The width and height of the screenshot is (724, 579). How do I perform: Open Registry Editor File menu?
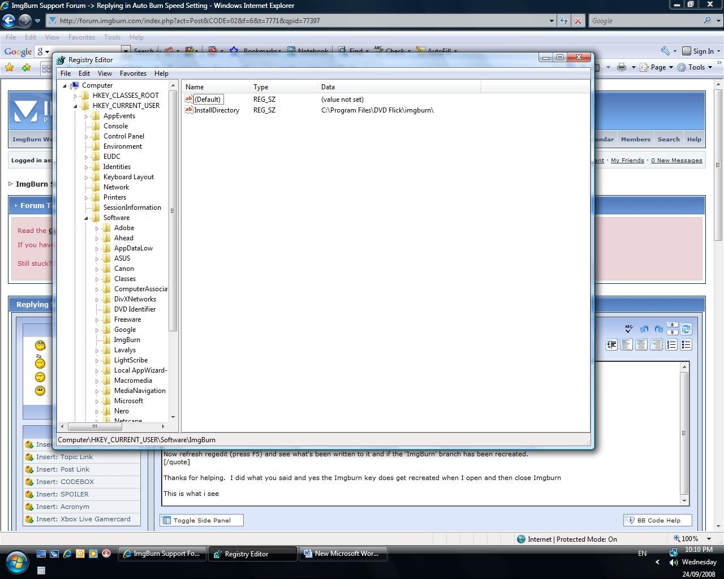tap(66, 74)
